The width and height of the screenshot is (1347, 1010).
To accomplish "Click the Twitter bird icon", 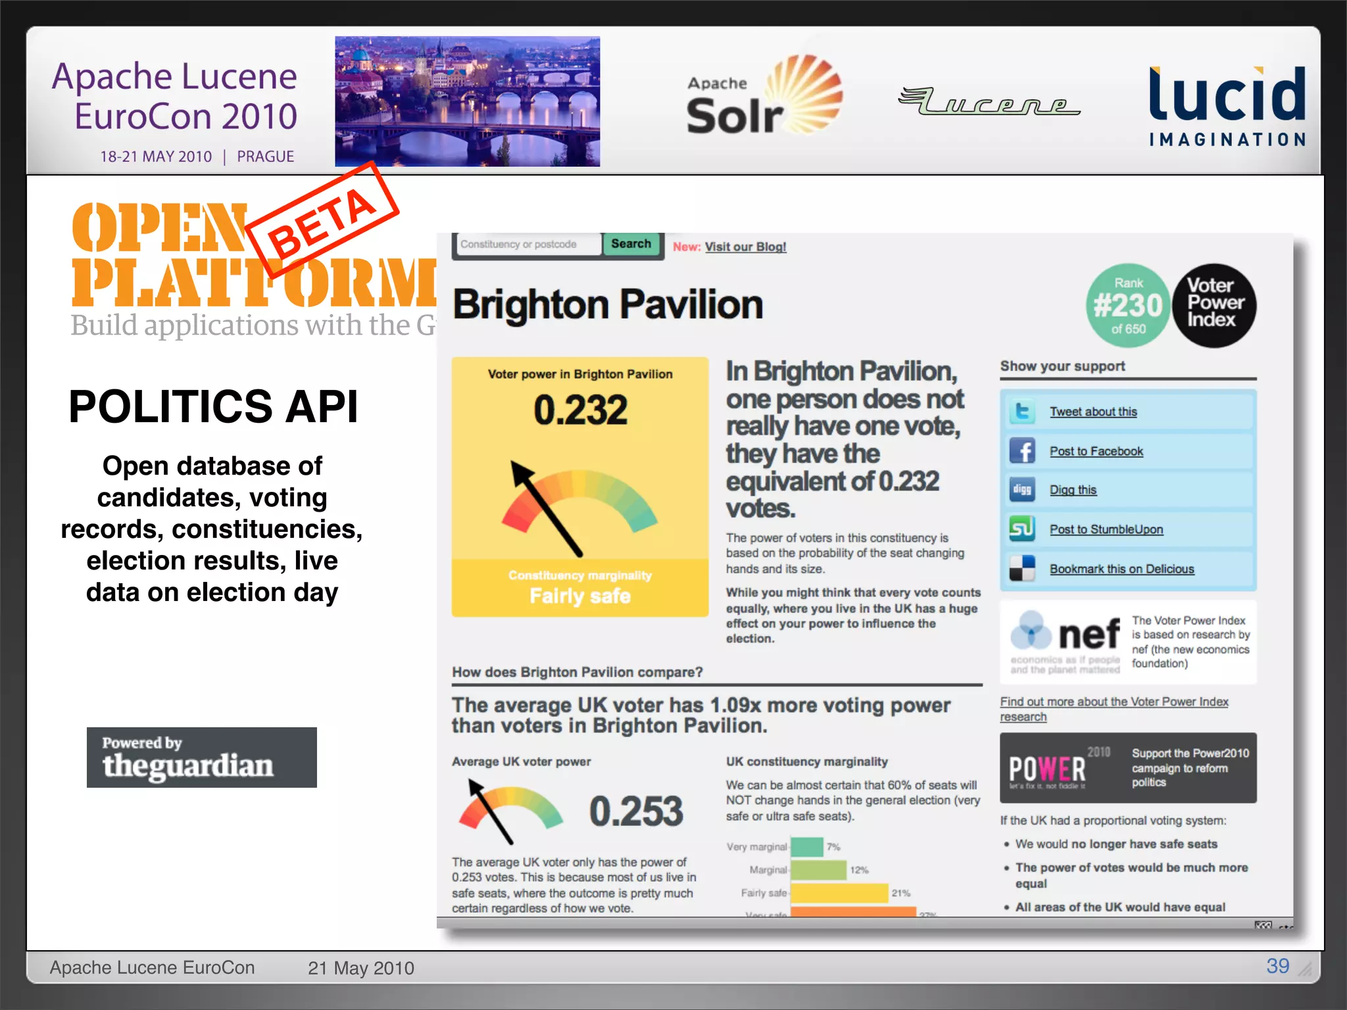I will click(1021, 412).
